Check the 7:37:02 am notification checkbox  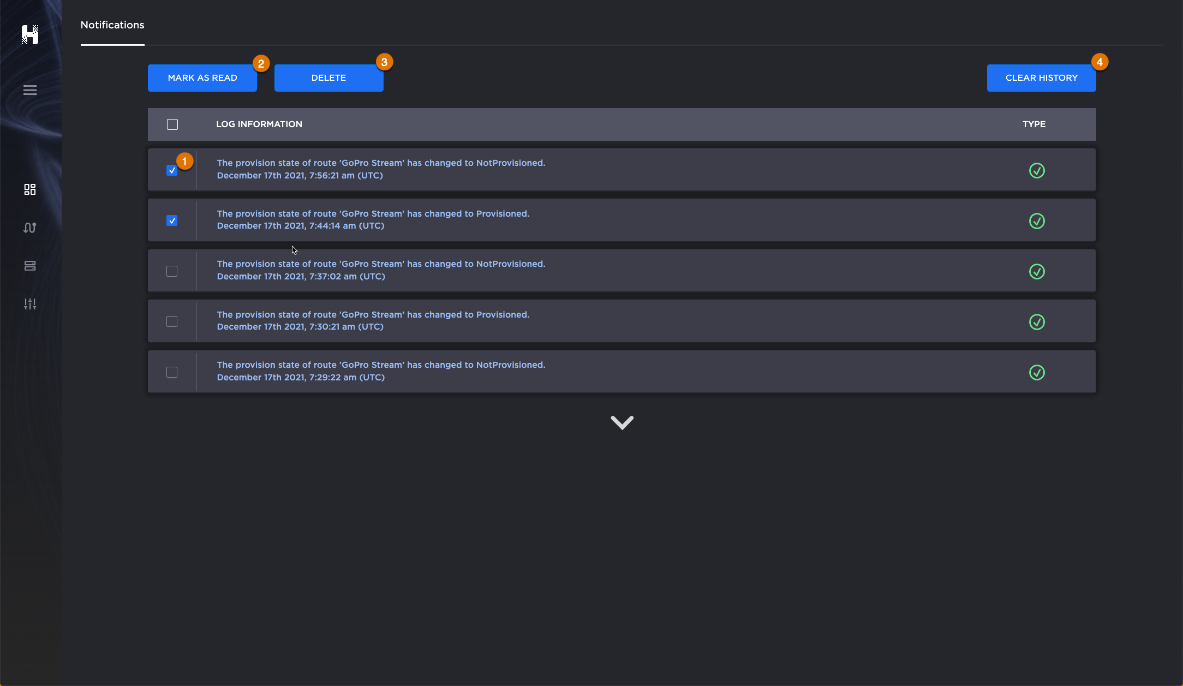tap(172, 271)
